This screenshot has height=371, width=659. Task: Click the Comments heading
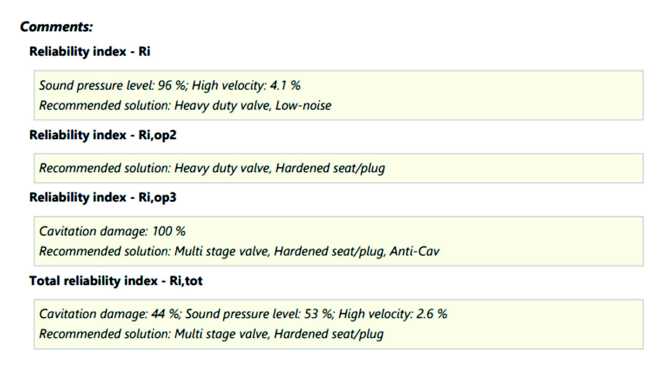point(56,27)
